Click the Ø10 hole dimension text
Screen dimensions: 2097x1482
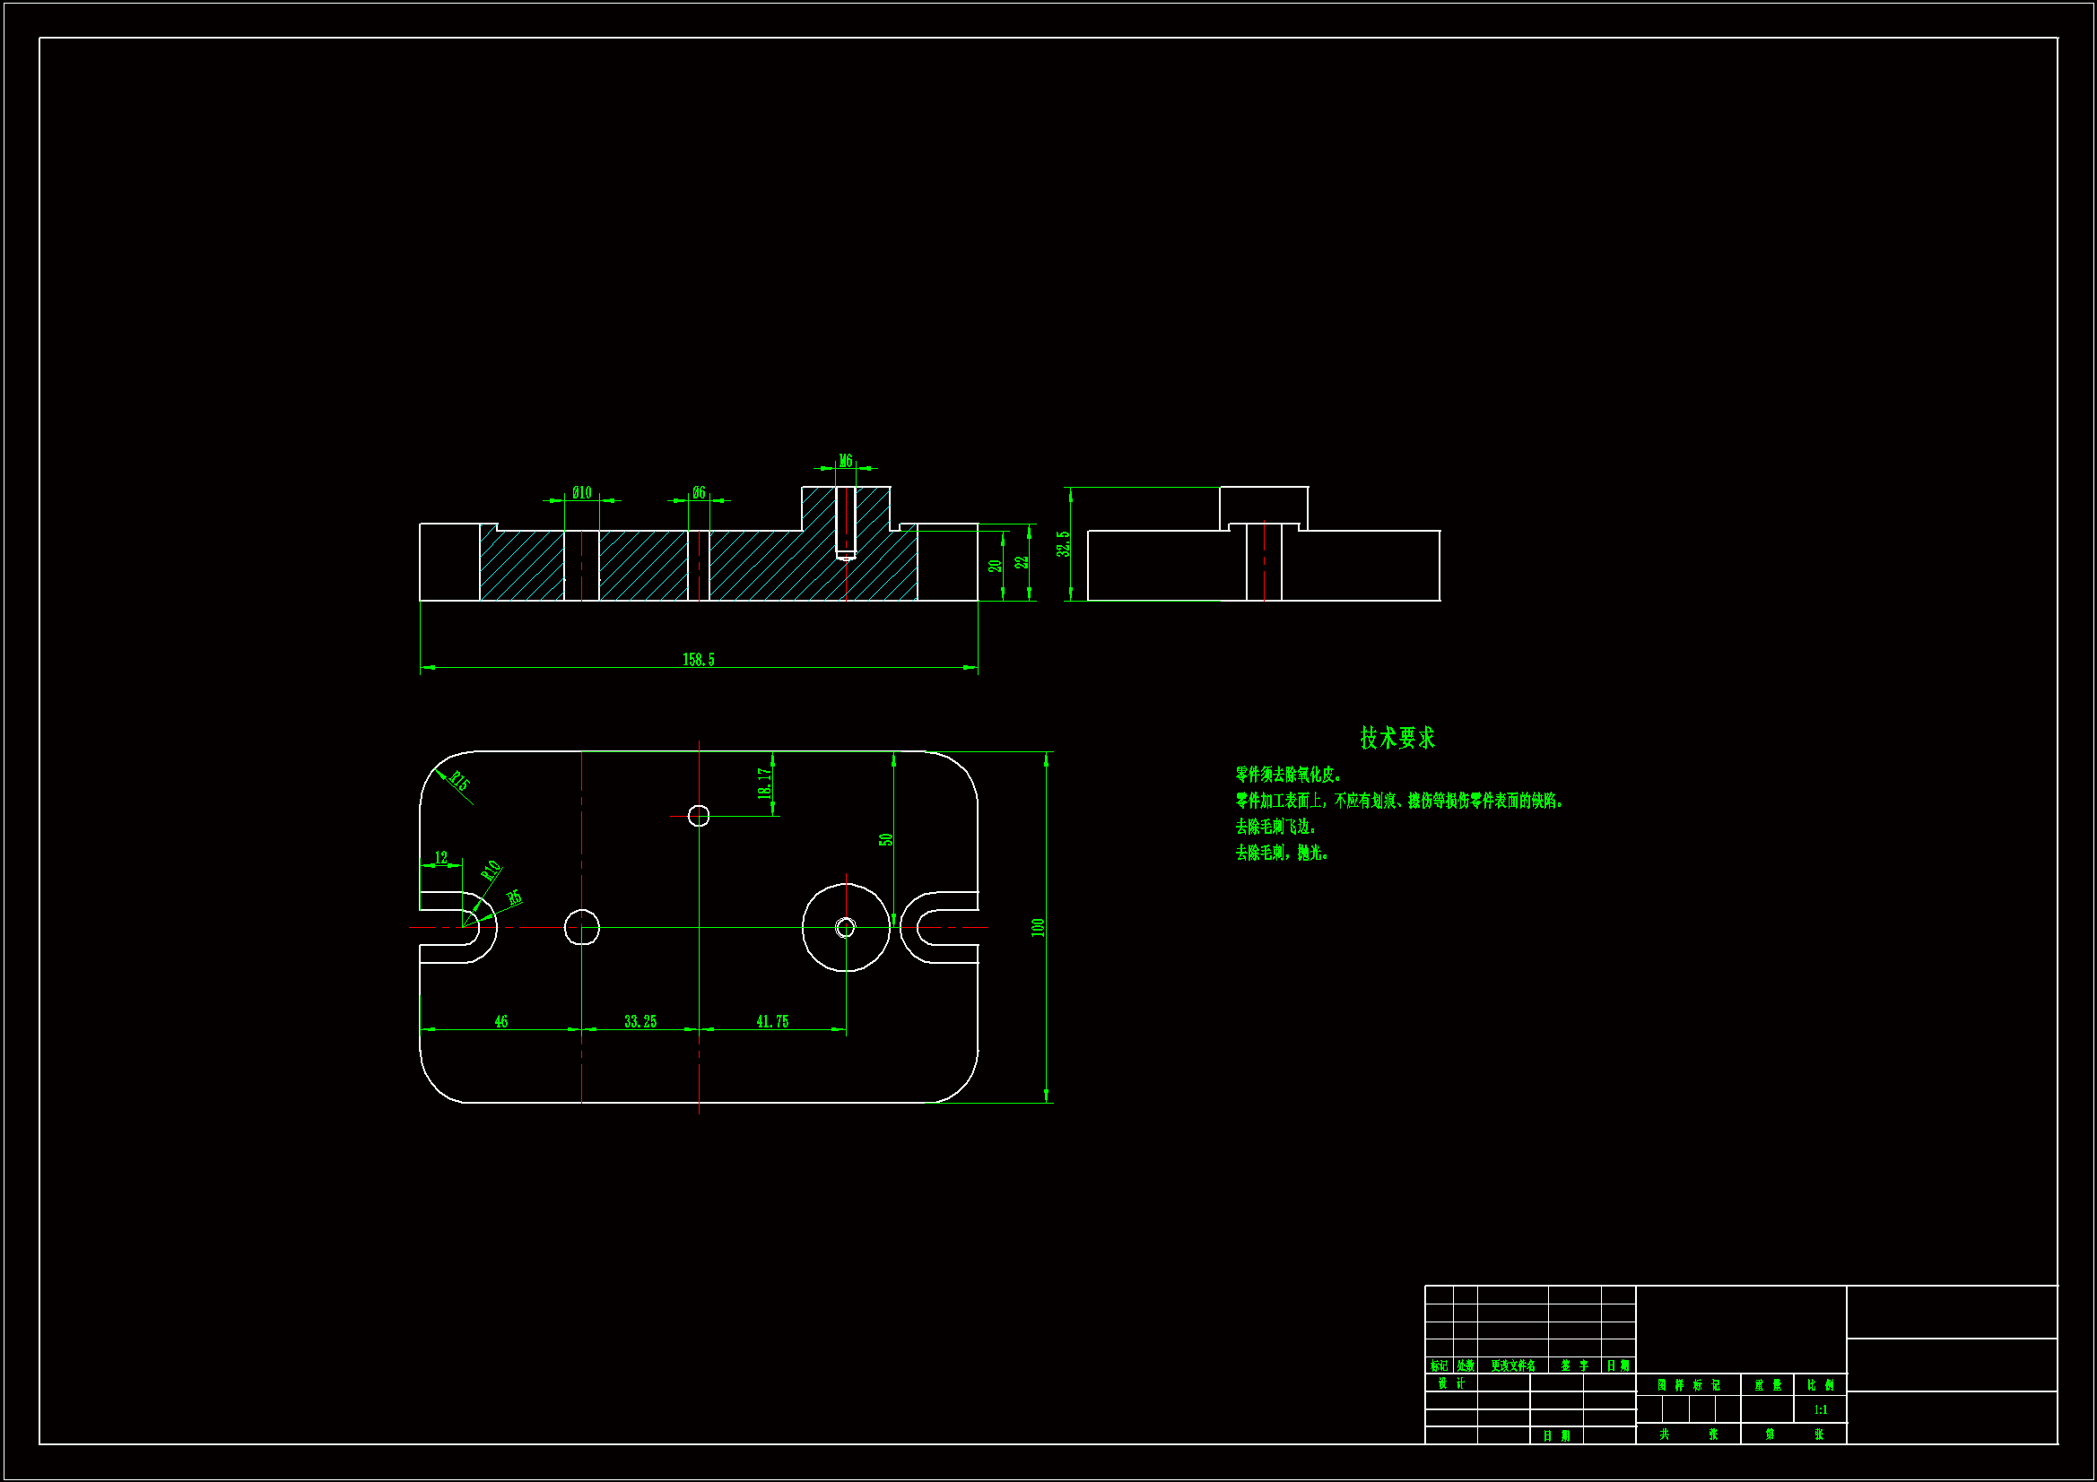pyautogui.click(x=582, y=493)
